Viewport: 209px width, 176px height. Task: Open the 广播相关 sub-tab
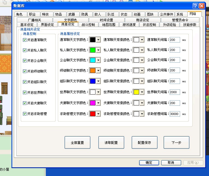tap(35, 20)
